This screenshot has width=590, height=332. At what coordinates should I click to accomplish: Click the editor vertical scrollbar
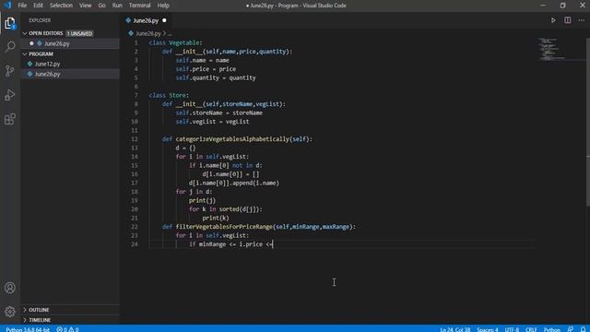588,123
